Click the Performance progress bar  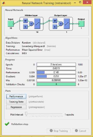(x=56, y=72)
